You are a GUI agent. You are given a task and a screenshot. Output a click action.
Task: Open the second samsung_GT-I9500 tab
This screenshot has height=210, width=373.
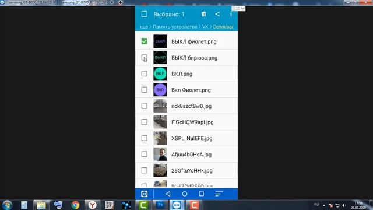coord(84,2)
